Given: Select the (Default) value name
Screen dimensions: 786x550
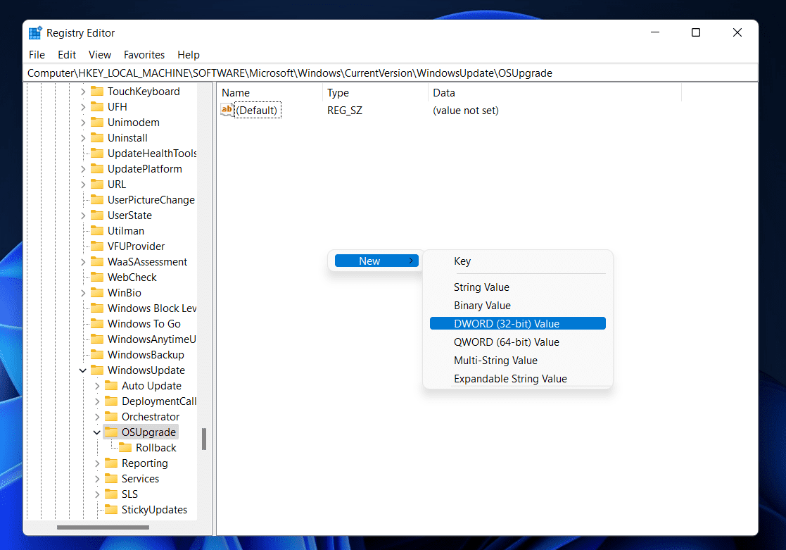Looking at the screenshot, I should coord(257,111).
